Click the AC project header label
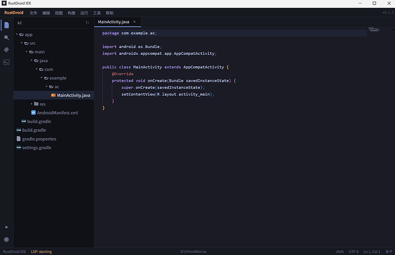This screenshot has width=395, height=255. pyautogui.click(x=19, y=23)
